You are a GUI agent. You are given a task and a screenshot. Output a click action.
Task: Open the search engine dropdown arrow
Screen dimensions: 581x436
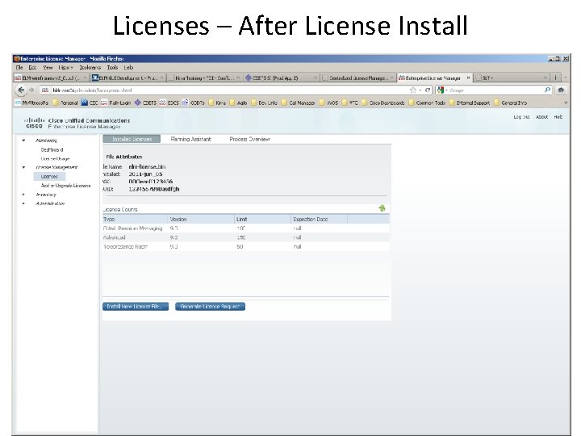click(x=446, y=90)
